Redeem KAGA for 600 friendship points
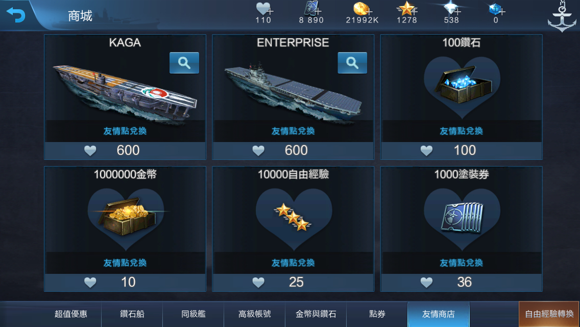580x327 pixels. 125,150
